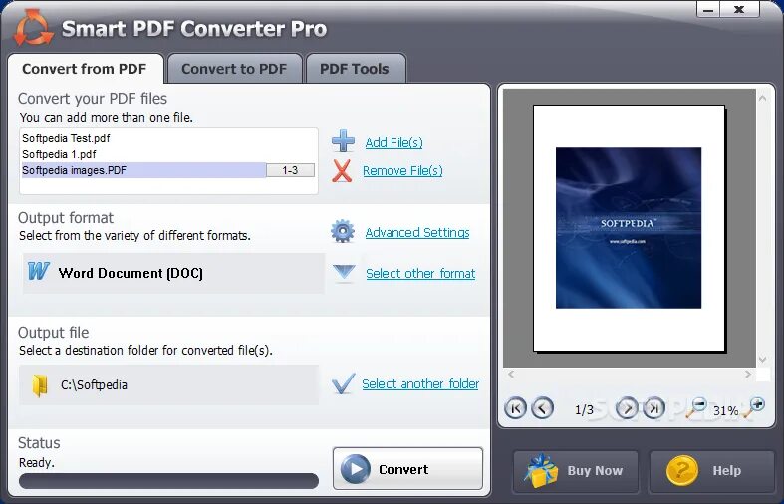Click the yellow folder icon next to C:\Softpedia
Screen dimensions: 784x504
[x=40, y=385]
